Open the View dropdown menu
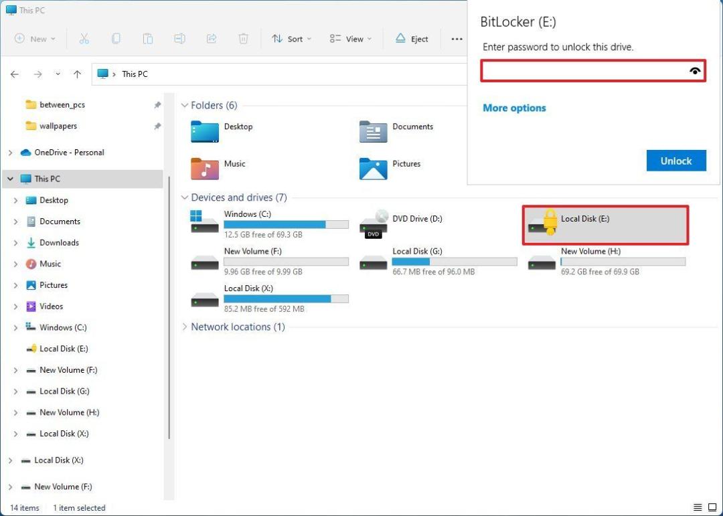Viewport: 723px width, 516px height. pyautogui.click(x=350, y=39)
